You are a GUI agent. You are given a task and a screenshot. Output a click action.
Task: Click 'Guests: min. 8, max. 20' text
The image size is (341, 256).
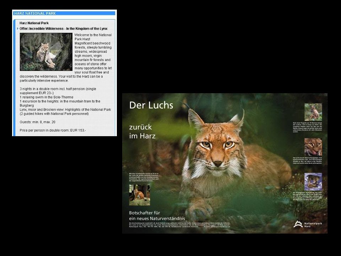click(37, 122)
